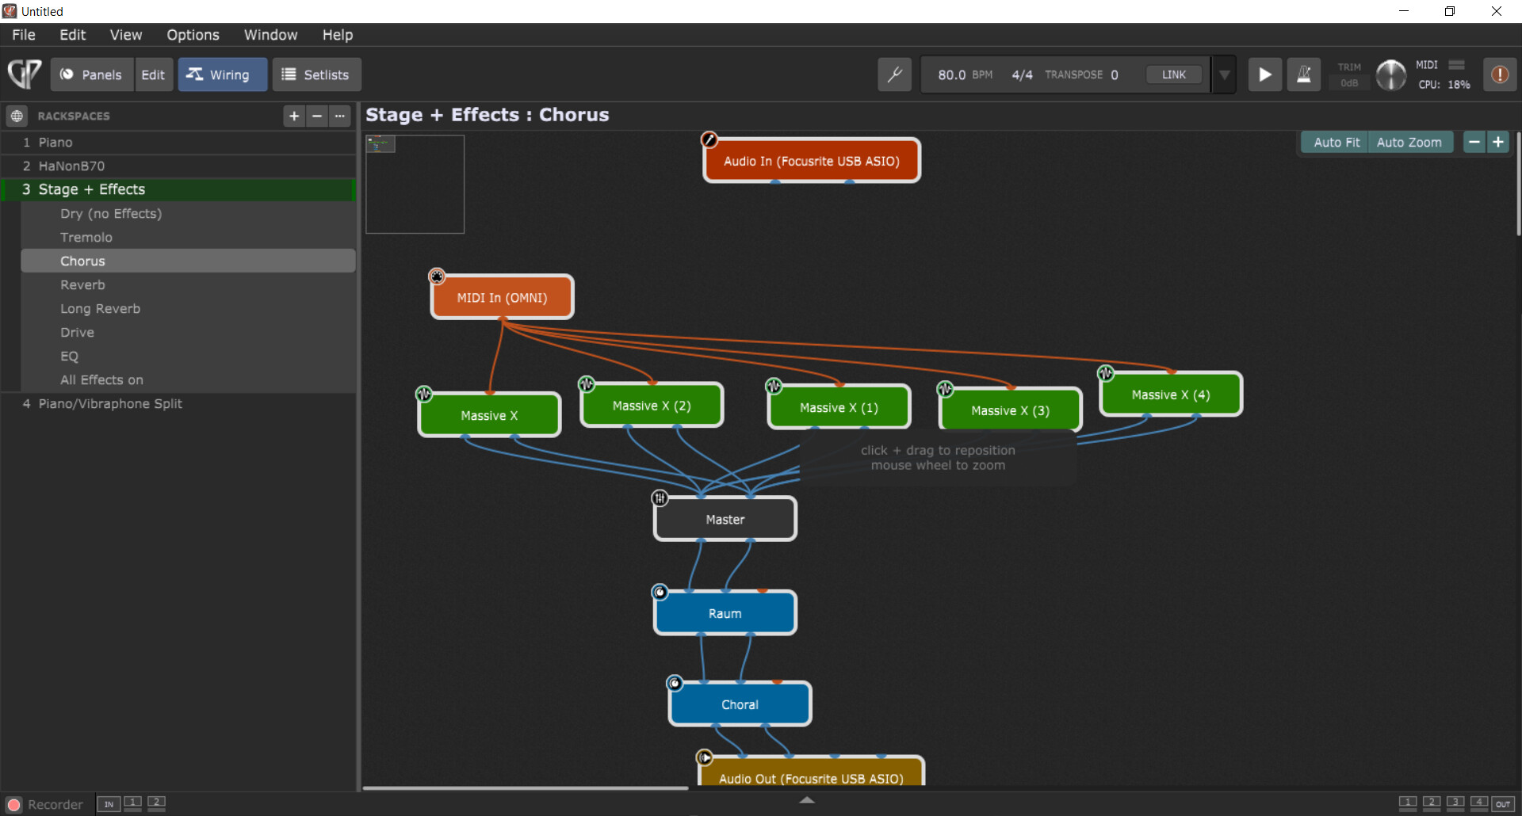Screen dimensions: 1522x816
Task: Open the Help menu
Action: click(337, 35)
